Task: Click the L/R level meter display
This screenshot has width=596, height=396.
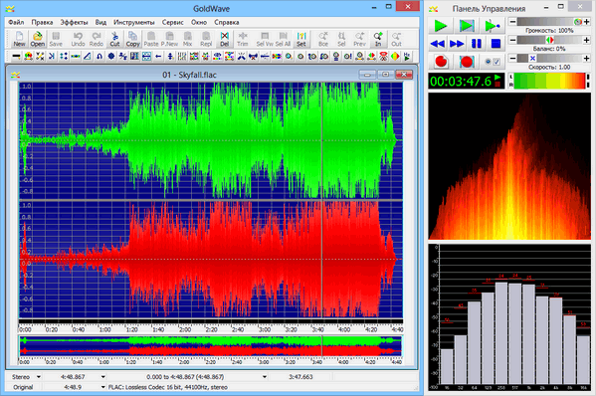Action: tap(549, 82)
